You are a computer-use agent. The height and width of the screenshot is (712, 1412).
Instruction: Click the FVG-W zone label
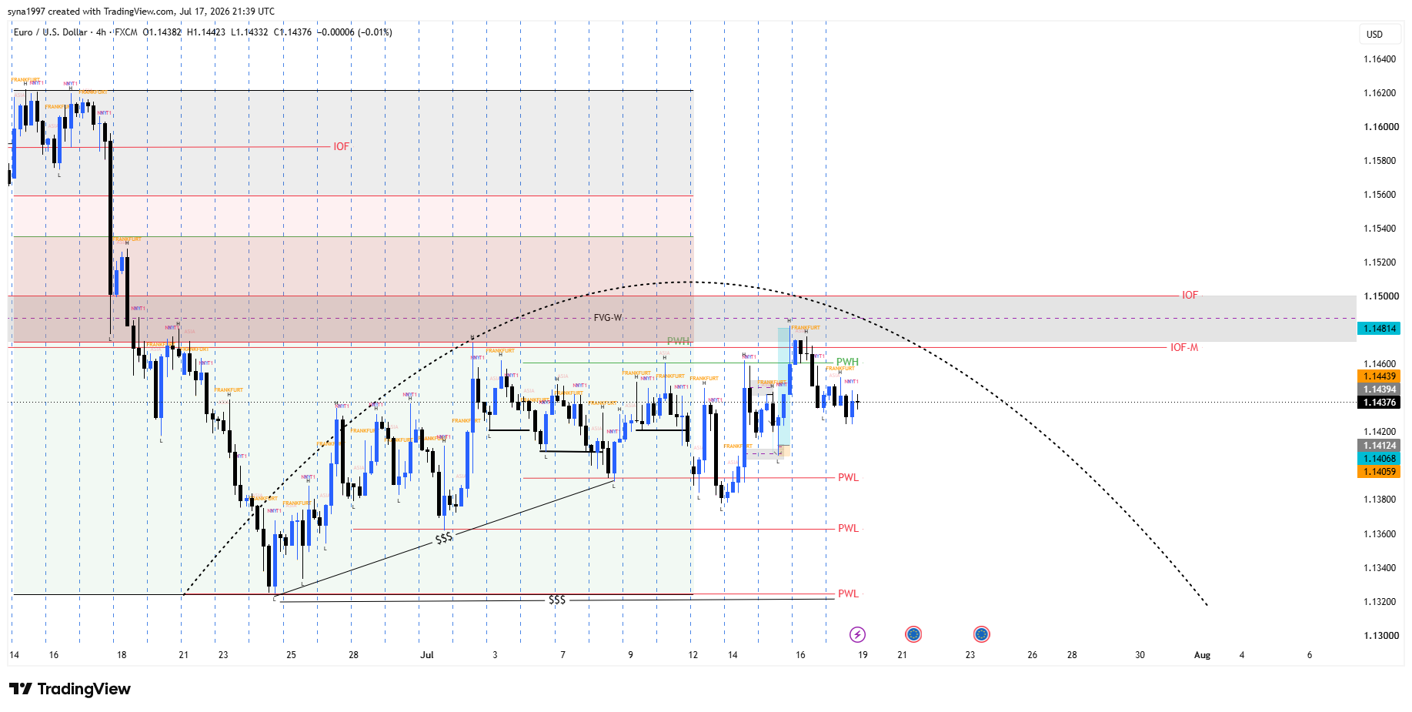(x=608, y=318)
